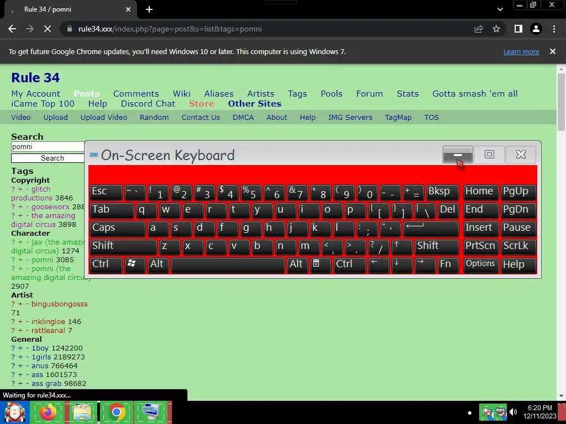566x424 pixels.
Task: Click the Esc key on keyboard
Action: (x=106, y=192)
